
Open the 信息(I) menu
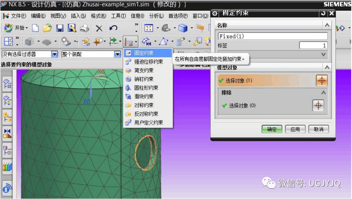coord(137,16)
